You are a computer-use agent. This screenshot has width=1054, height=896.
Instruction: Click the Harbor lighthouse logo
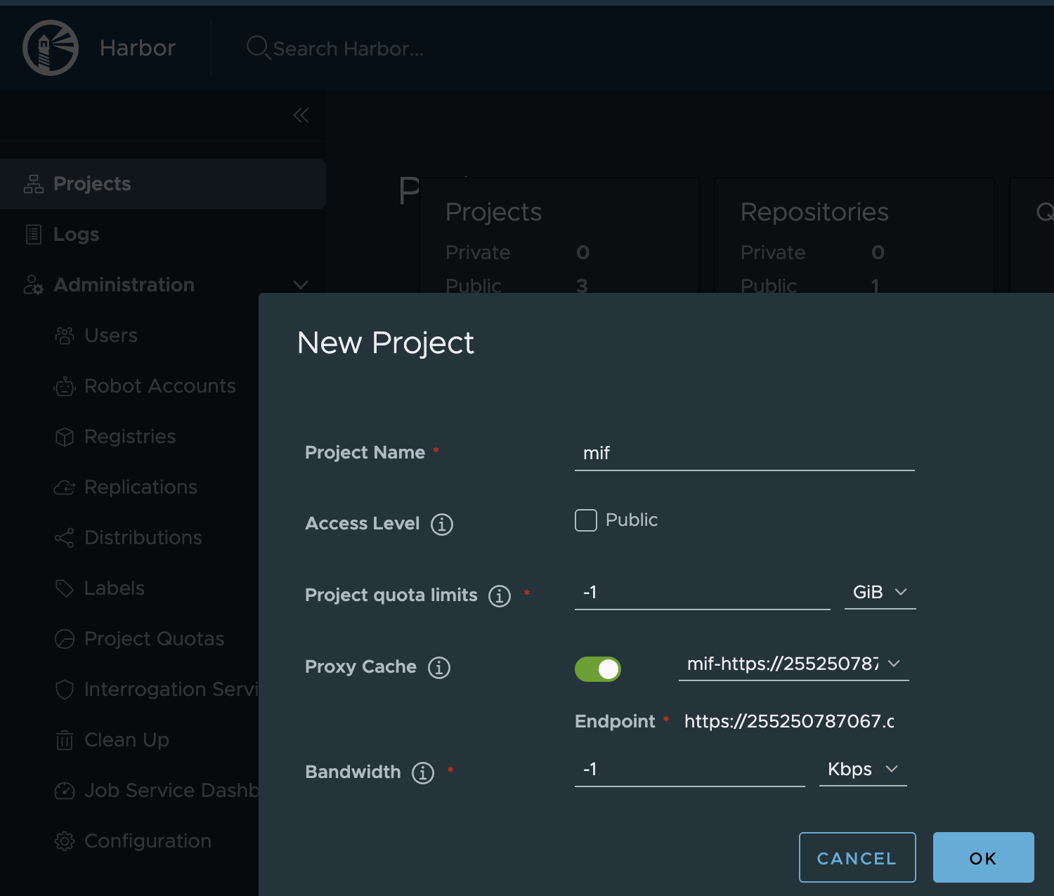[x=50, y=48]
